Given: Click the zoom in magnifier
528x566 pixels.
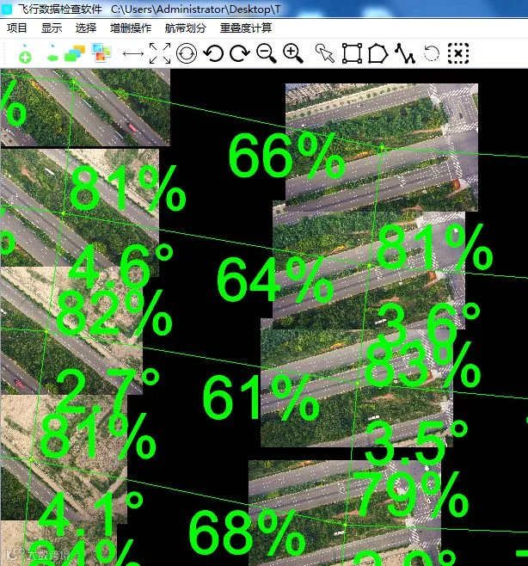Looking at the screenshot, I should 293,53.
